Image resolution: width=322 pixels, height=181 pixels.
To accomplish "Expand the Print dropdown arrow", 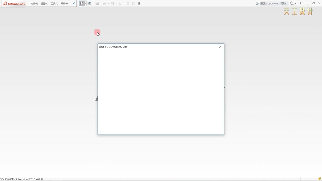I will point(108,4).
